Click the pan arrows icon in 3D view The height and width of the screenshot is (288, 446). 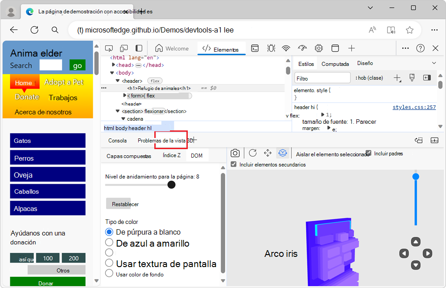tap(267, 153)
